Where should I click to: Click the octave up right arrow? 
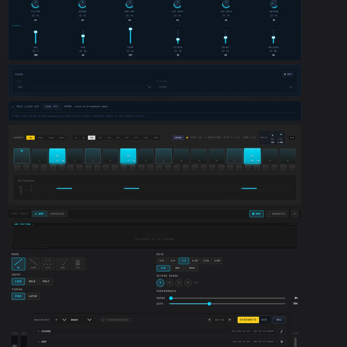click(x=230, y=320)
